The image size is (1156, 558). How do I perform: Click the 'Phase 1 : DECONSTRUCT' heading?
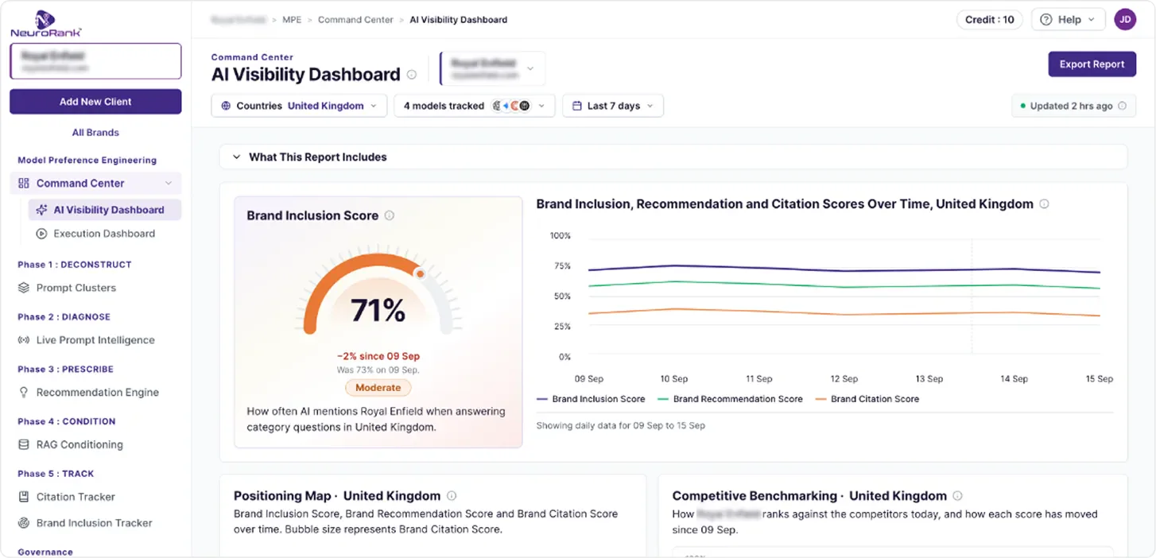point(75,265)
